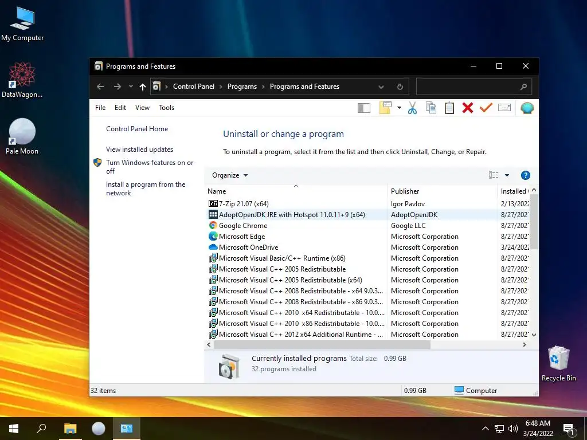Open the Tools menu
Image resolution: width=587 pixels, height=440 pixels.
(167, 108)
